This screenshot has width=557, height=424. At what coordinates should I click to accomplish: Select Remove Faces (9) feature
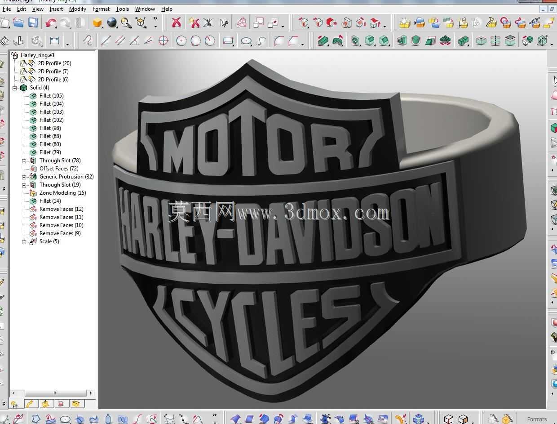(x=60, y=233)
